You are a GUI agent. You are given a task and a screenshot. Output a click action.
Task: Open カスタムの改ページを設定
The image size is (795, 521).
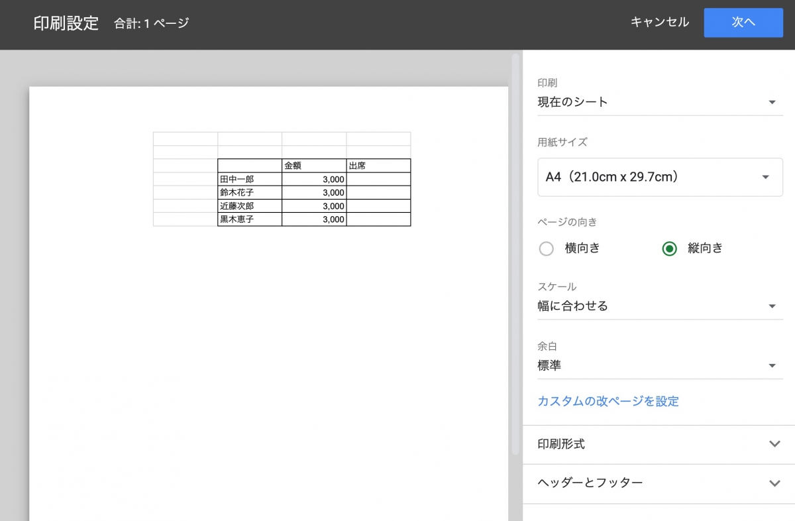click(607, 402)
